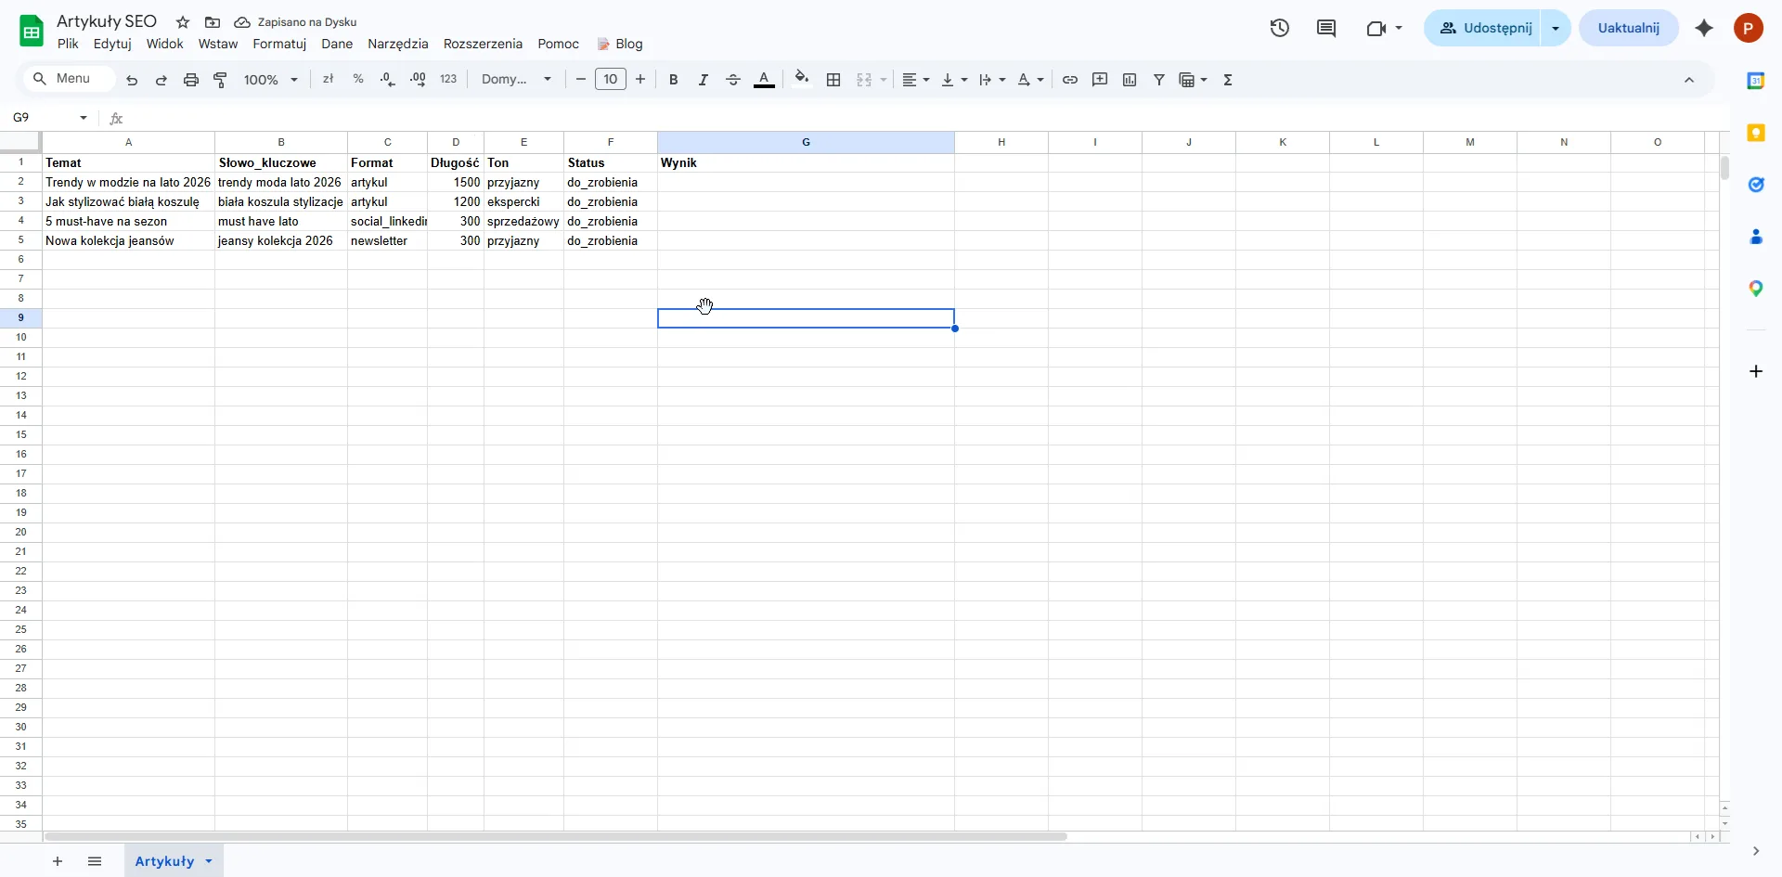1782x877 pixels.
Task: Print the spreadsheet using printer icon
Action: pyautogui.click(x=191, y=80)
